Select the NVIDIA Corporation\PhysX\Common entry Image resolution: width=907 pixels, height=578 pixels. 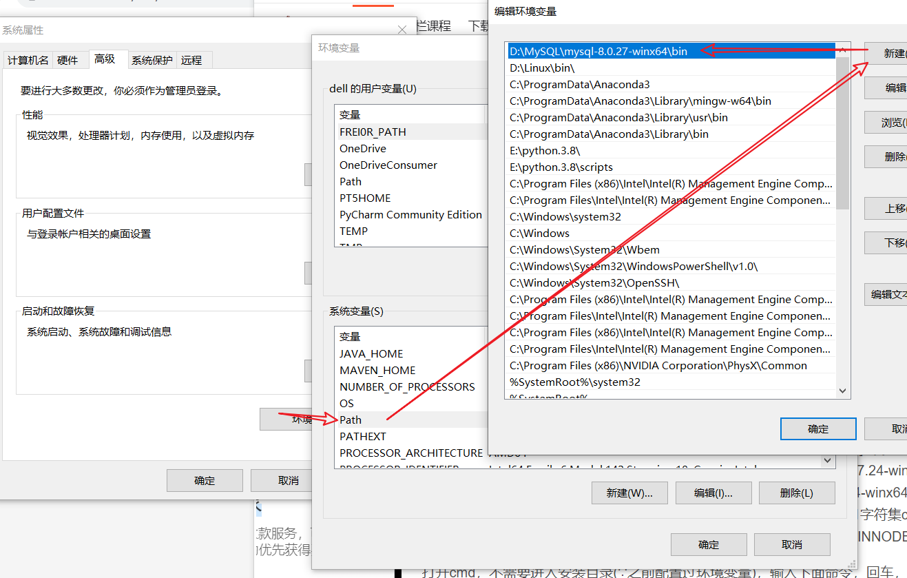pos(671,365)
